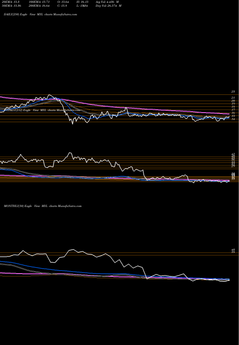239x345 pixels.
Task: Click the DAILY(250) Eagle View chart title
Action: click(40, 14)
